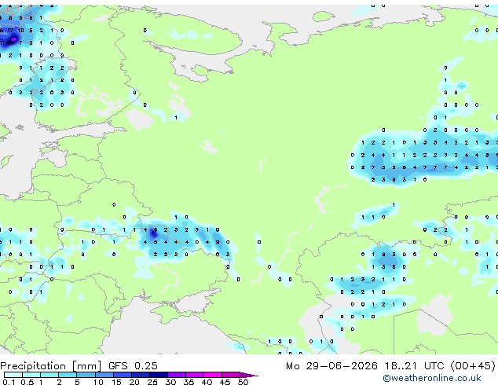The width and height of the screenshot is (498, 385).
Task: Click the '18..21 UTC' time label
Action: 414,366
